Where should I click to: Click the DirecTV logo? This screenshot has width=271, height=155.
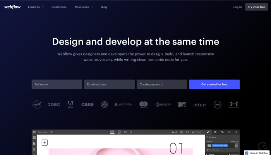[x=163, y=105]
